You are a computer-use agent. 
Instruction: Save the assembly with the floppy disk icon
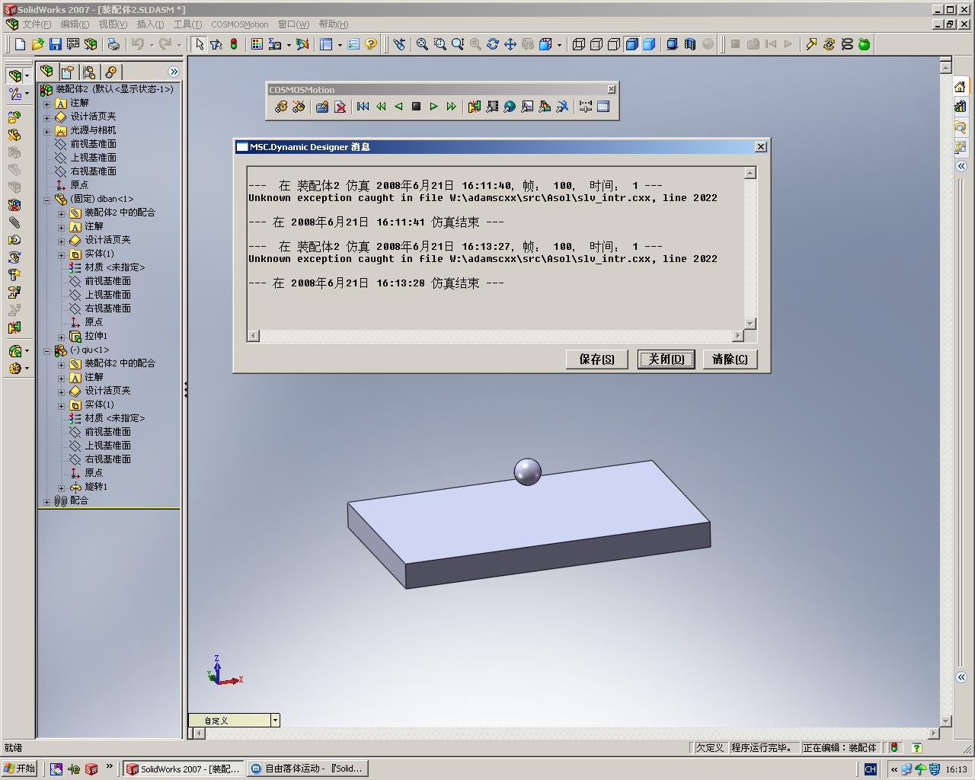click(55, 44)
